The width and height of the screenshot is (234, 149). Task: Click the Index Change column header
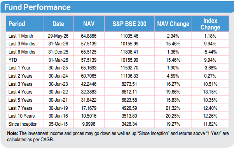point(210,24)
